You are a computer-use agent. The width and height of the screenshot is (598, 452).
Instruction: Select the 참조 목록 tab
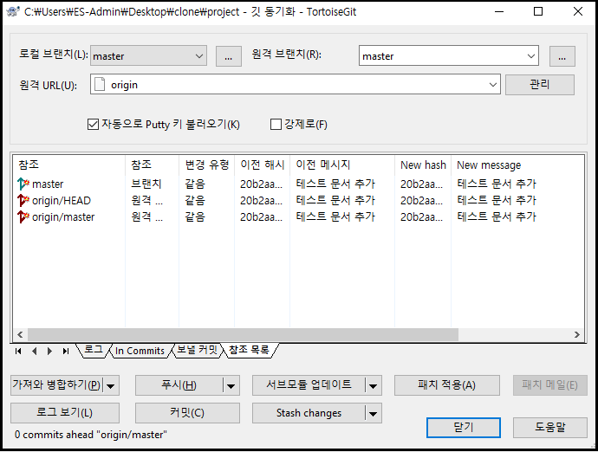tap(250, 350)
